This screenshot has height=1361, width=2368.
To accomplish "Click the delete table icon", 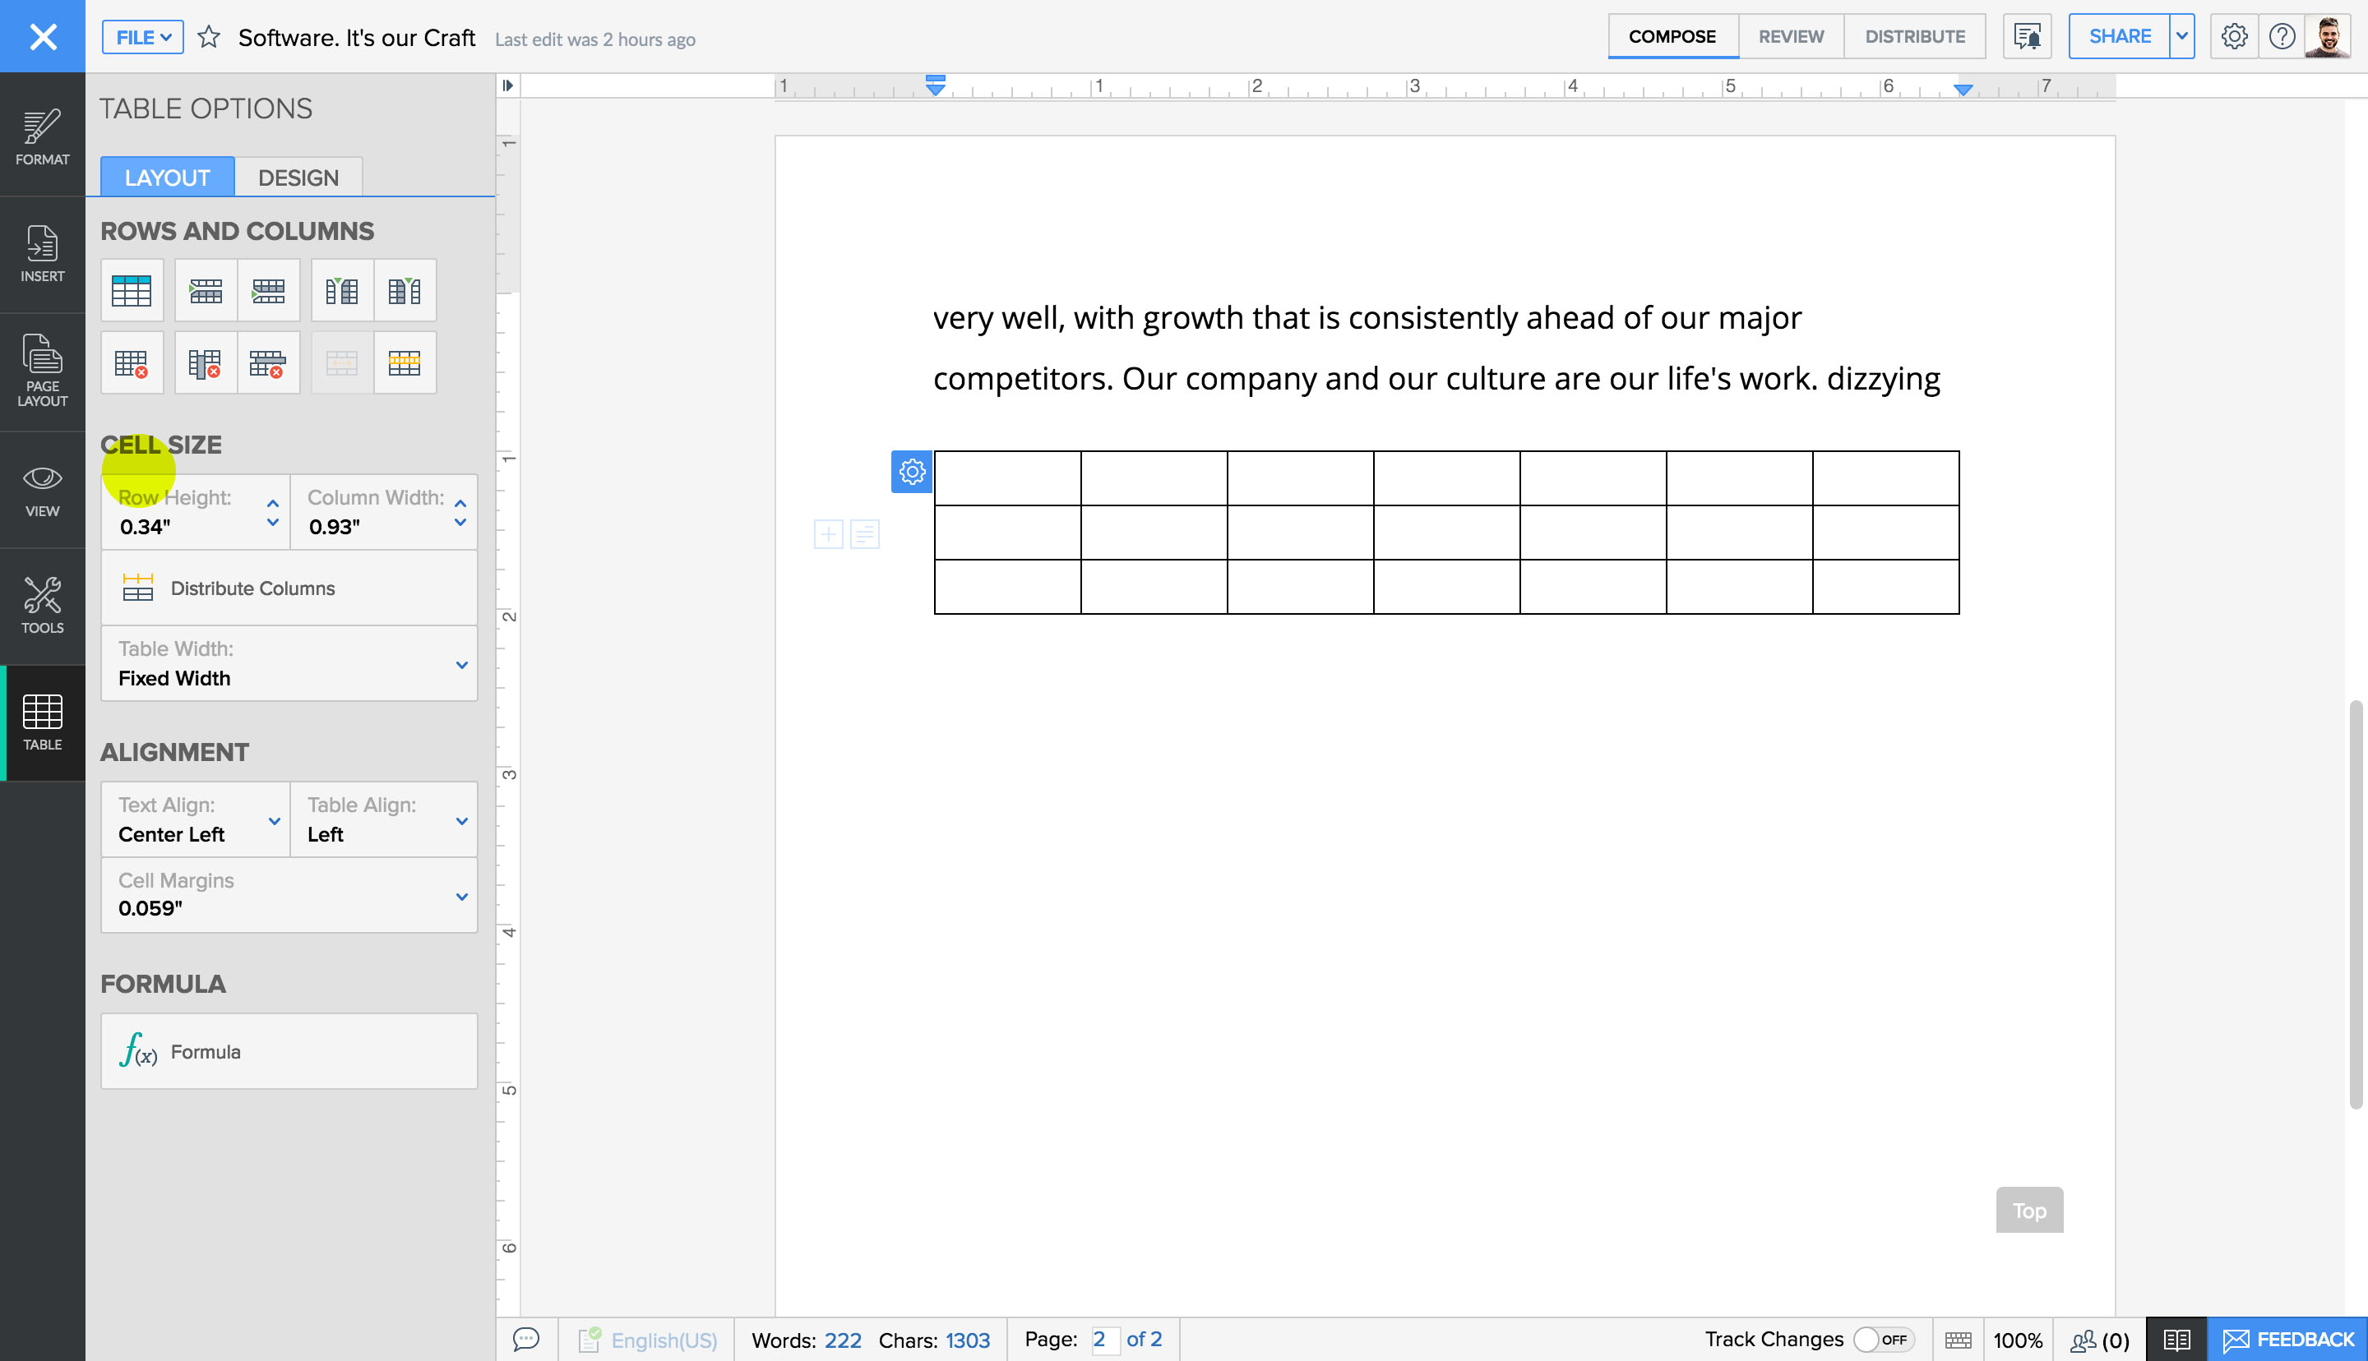I will [x=132, y=362].
